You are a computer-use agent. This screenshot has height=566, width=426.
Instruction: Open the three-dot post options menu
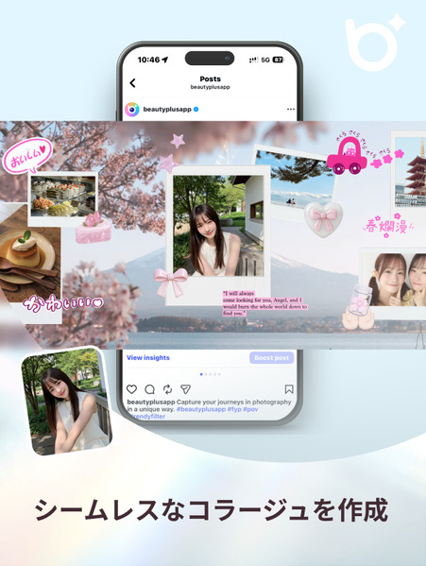point(291,109)
